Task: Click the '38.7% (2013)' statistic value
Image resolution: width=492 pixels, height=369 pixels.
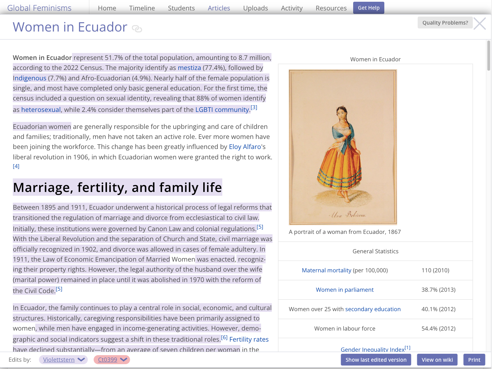Action: [x=438, y=290]
